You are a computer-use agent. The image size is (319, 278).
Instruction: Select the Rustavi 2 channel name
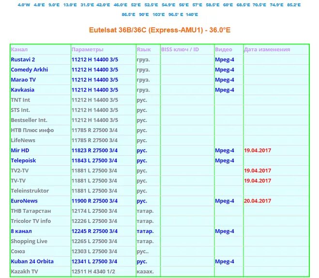click(23, 59)
